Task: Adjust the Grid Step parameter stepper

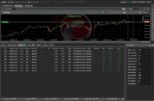Action: pyautogui.click(x=151, y=58)
